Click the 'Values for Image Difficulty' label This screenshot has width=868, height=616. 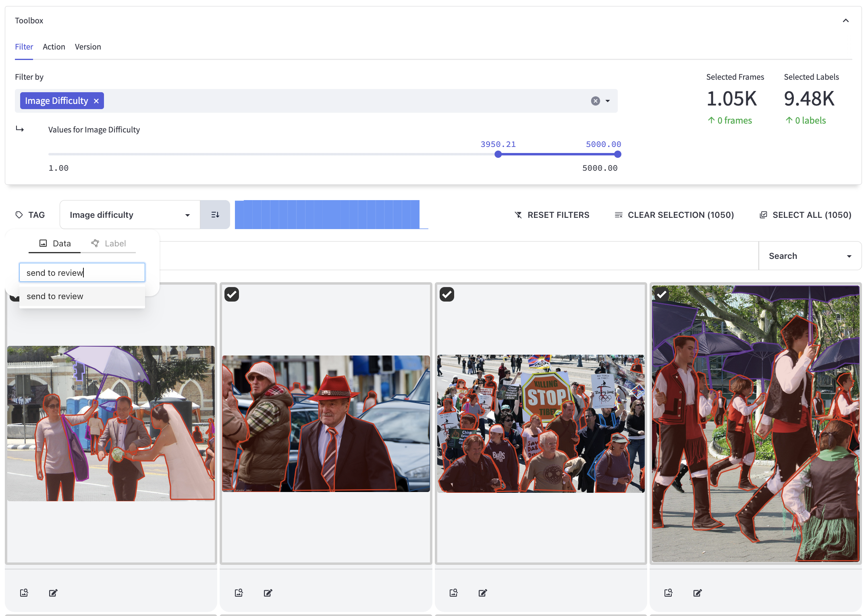click(x=94, y=130)
